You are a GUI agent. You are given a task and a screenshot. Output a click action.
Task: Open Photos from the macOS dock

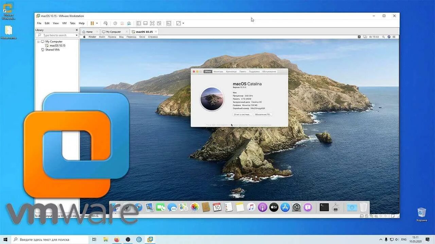195,207
